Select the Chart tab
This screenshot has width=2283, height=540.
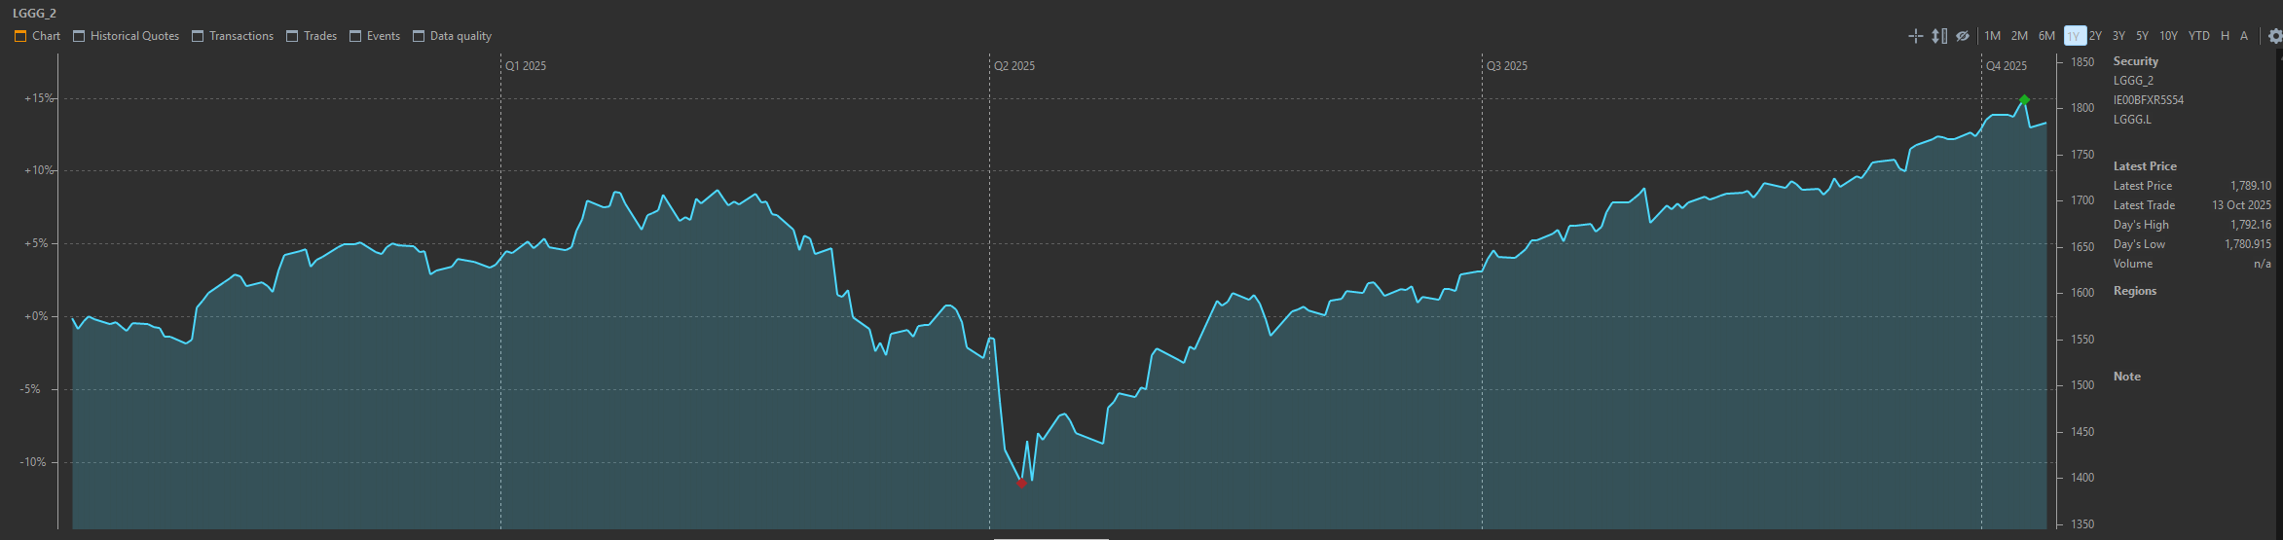click(38, 36)
